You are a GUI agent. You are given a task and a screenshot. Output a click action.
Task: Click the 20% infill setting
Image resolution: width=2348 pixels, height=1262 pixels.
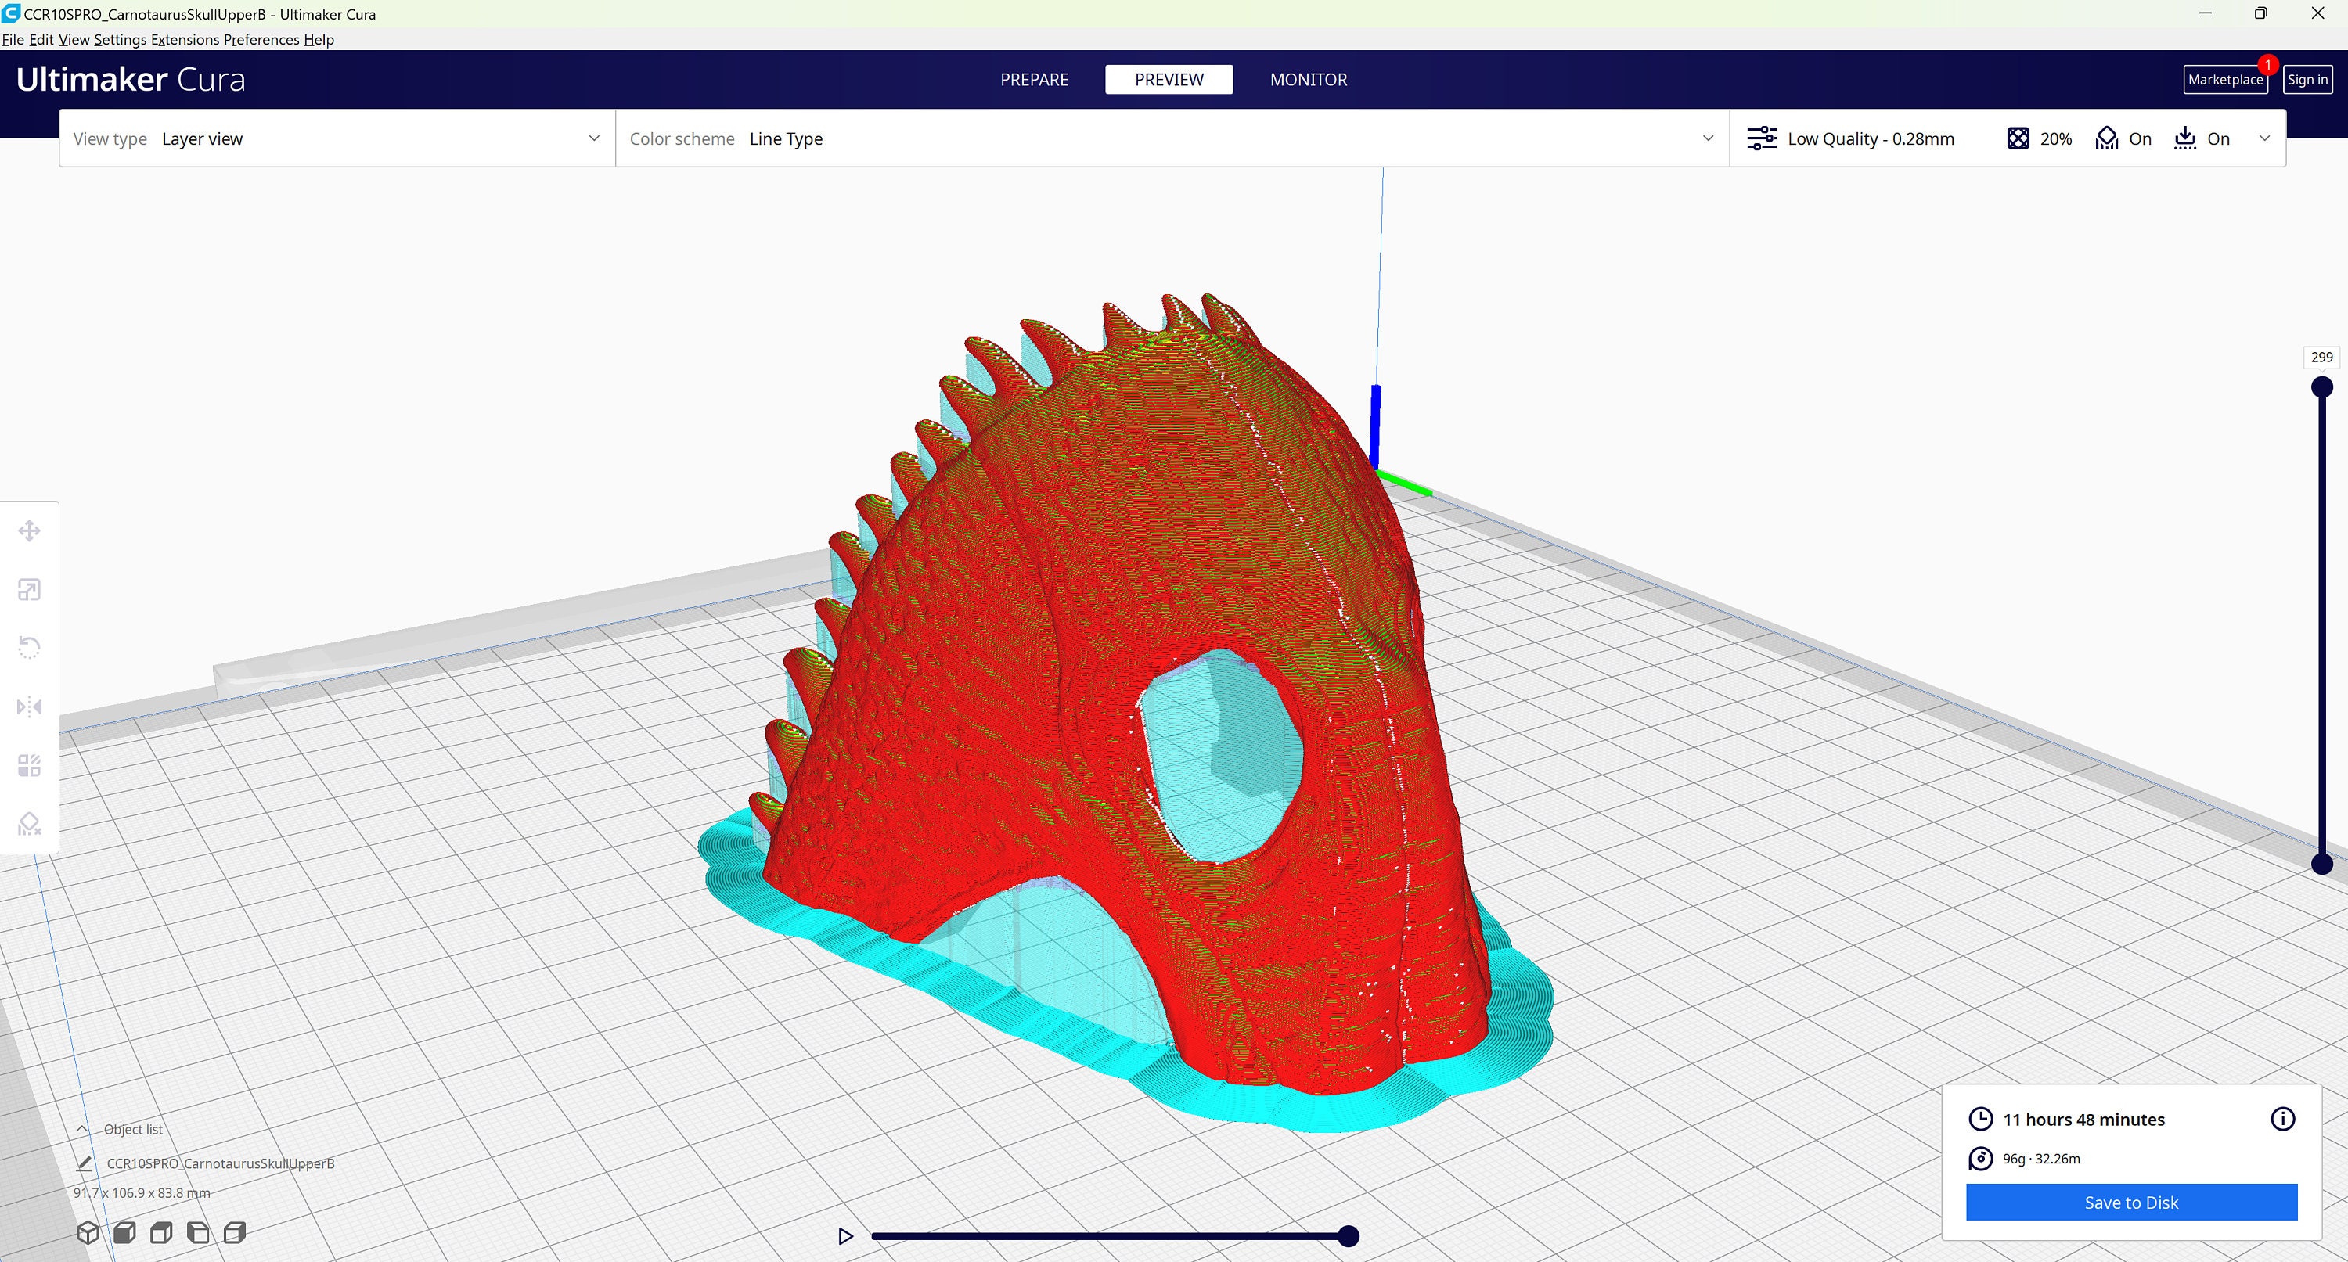tap(2038, 138)
